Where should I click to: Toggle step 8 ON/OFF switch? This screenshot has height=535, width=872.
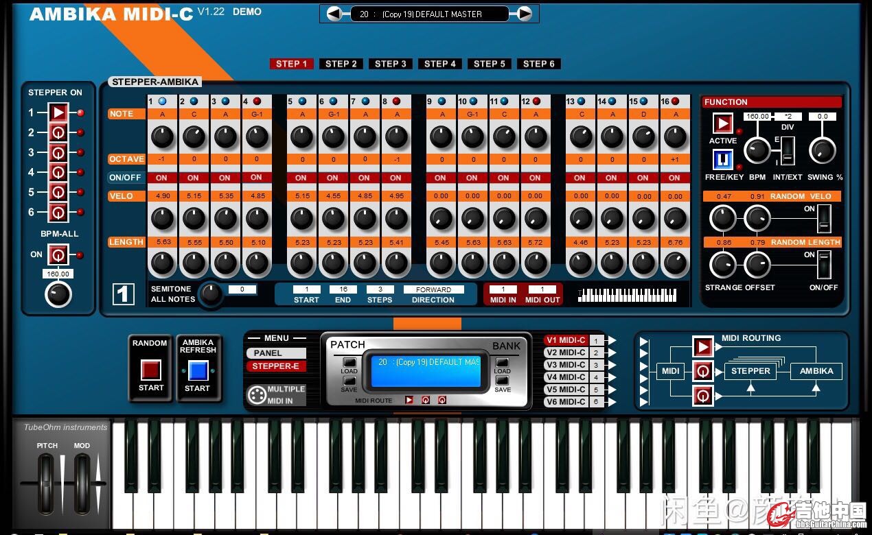coord(396,178)
